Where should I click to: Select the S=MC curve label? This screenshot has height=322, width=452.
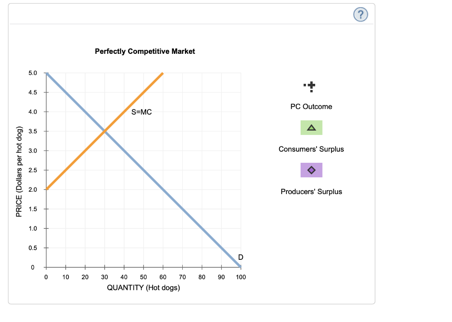141,112
